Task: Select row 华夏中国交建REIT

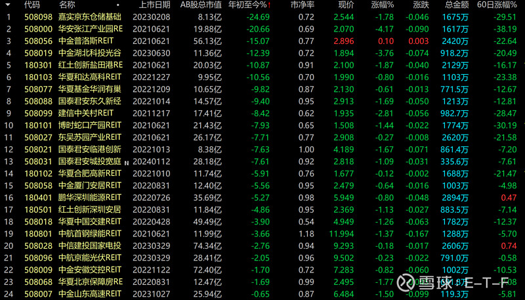Action: point(262,222)
